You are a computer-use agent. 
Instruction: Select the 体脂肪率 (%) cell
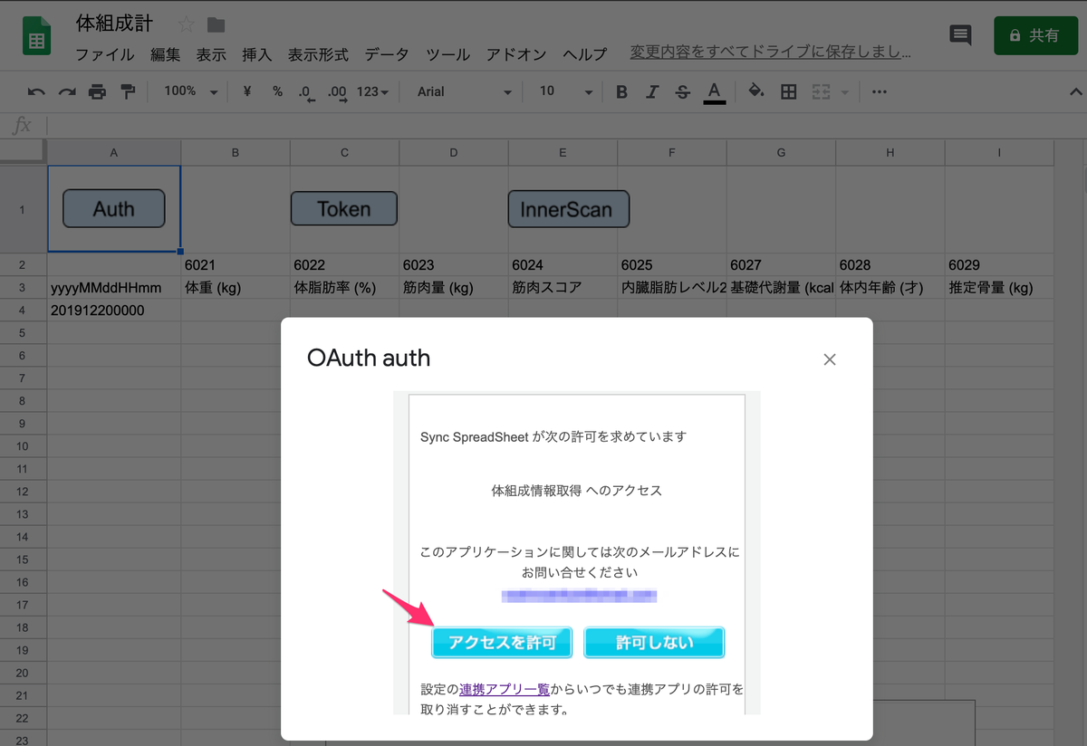coord(345,288)
